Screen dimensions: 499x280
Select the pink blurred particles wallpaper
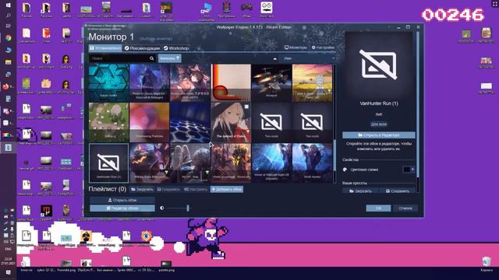149,123
